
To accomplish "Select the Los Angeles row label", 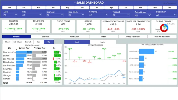I will [x=9, y=59].
